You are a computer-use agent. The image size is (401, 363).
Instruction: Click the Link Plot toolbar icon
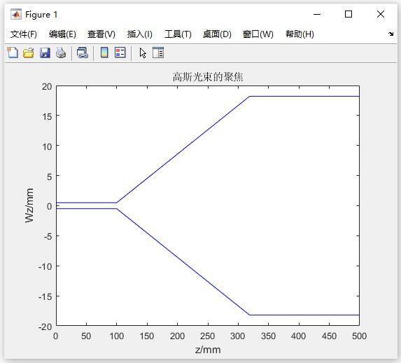83,53
